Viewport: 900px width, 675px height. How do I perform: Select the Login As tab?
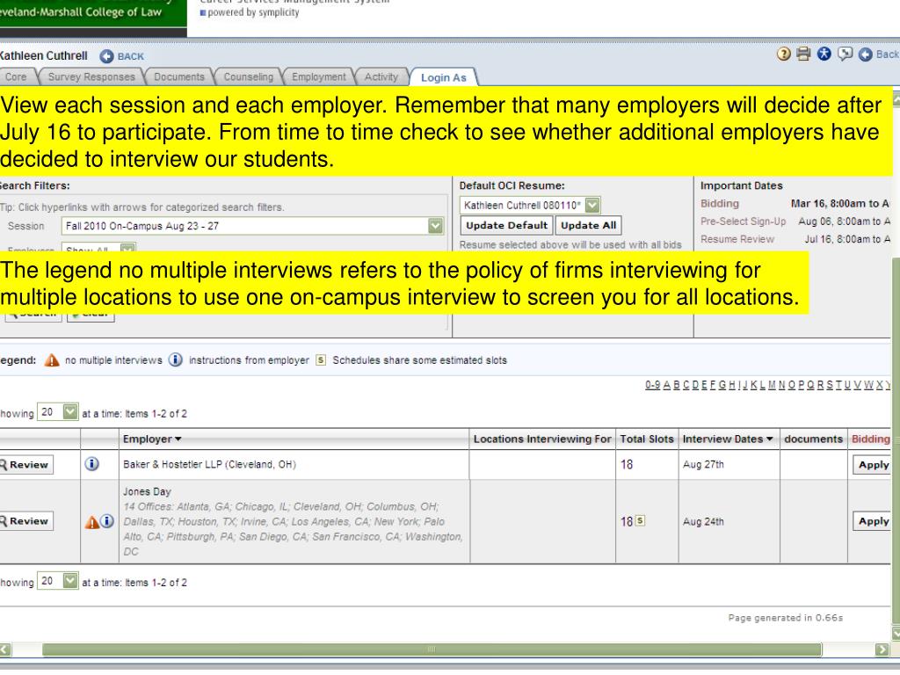(444, 77)
